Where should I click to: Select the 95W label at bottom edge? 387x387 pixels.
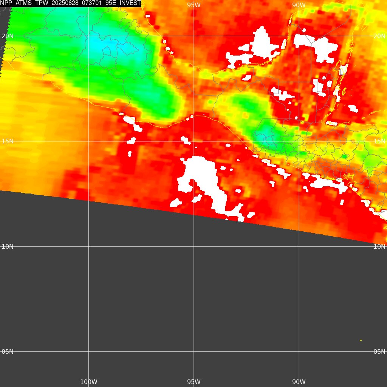pos(194,382)
